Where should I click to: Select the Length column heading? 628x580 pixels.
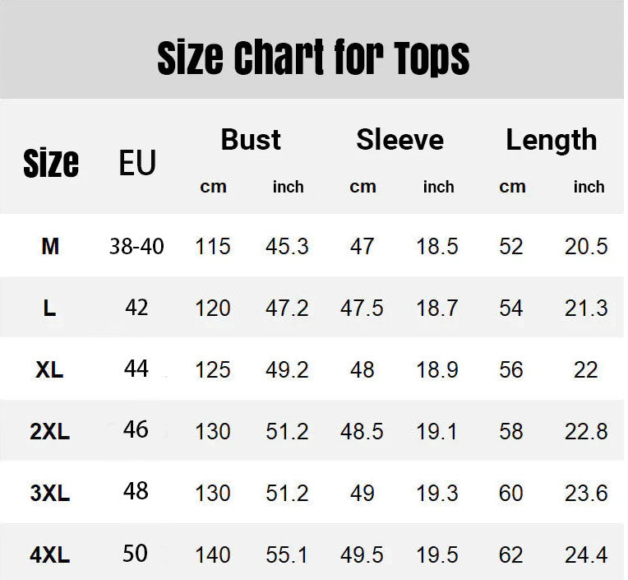click(551, 140)
